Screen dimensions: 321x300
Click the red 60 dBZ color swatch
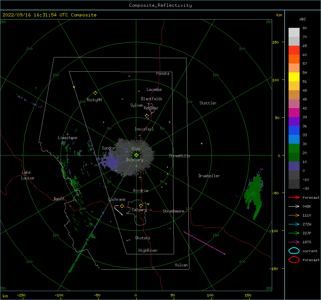[294, 50]
